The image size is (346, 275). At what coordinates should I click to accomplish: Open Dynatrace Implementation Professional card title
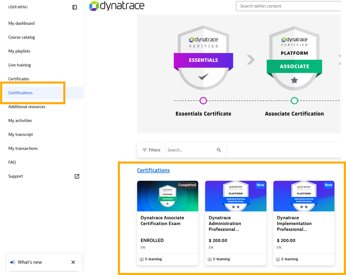point(294,224)
